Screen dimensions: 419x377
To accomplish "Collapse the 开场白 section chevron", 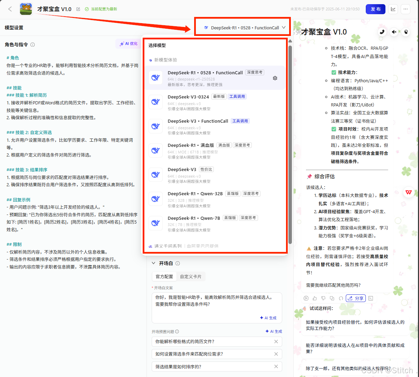I will [x=154, y=263].
